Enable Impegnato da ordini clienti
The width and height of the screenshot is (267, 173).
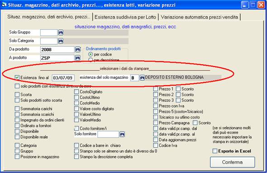[x=17, y=120]
